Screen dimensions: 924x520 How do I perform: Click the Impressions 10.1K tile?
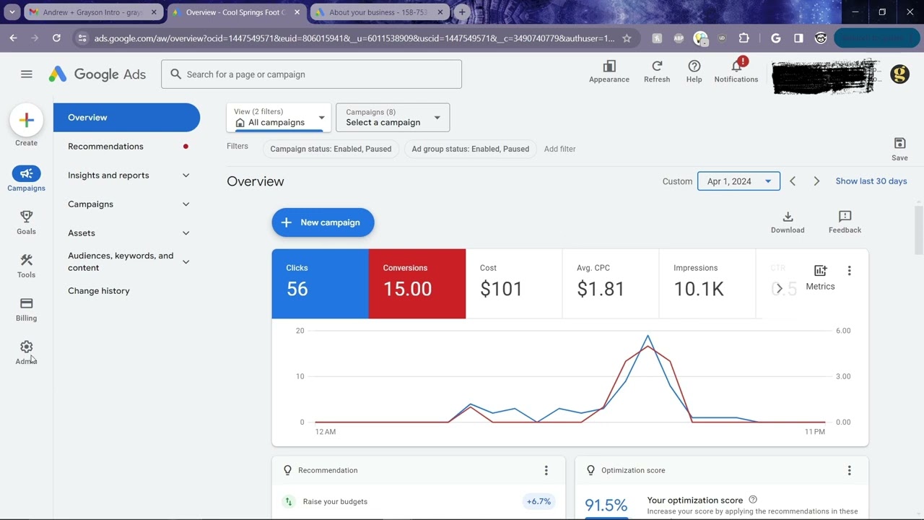click(x=707, y=284)
